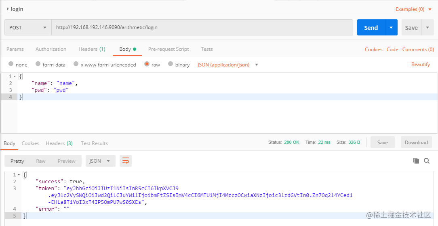
Task: Open JSON (application/json) content type dropdown
Action: pyautogui.click(x=227, y=64)
